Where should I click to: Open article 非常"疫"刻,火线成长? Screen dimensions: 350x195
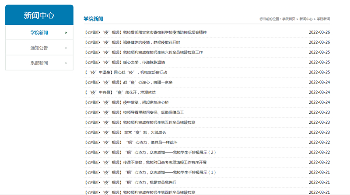click(x=125, y=132)
